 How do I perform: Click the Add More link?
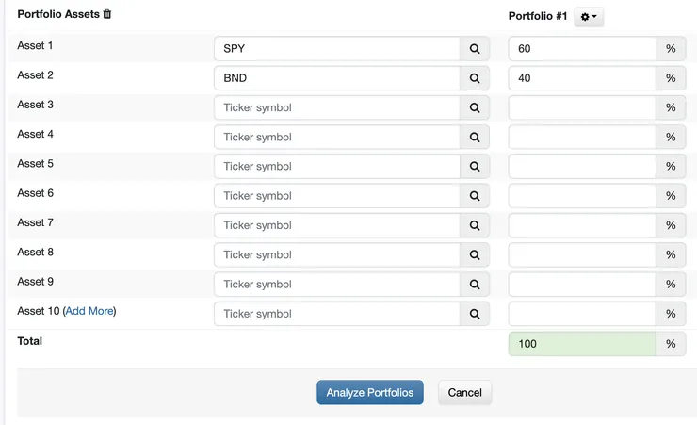coord(89,311)
